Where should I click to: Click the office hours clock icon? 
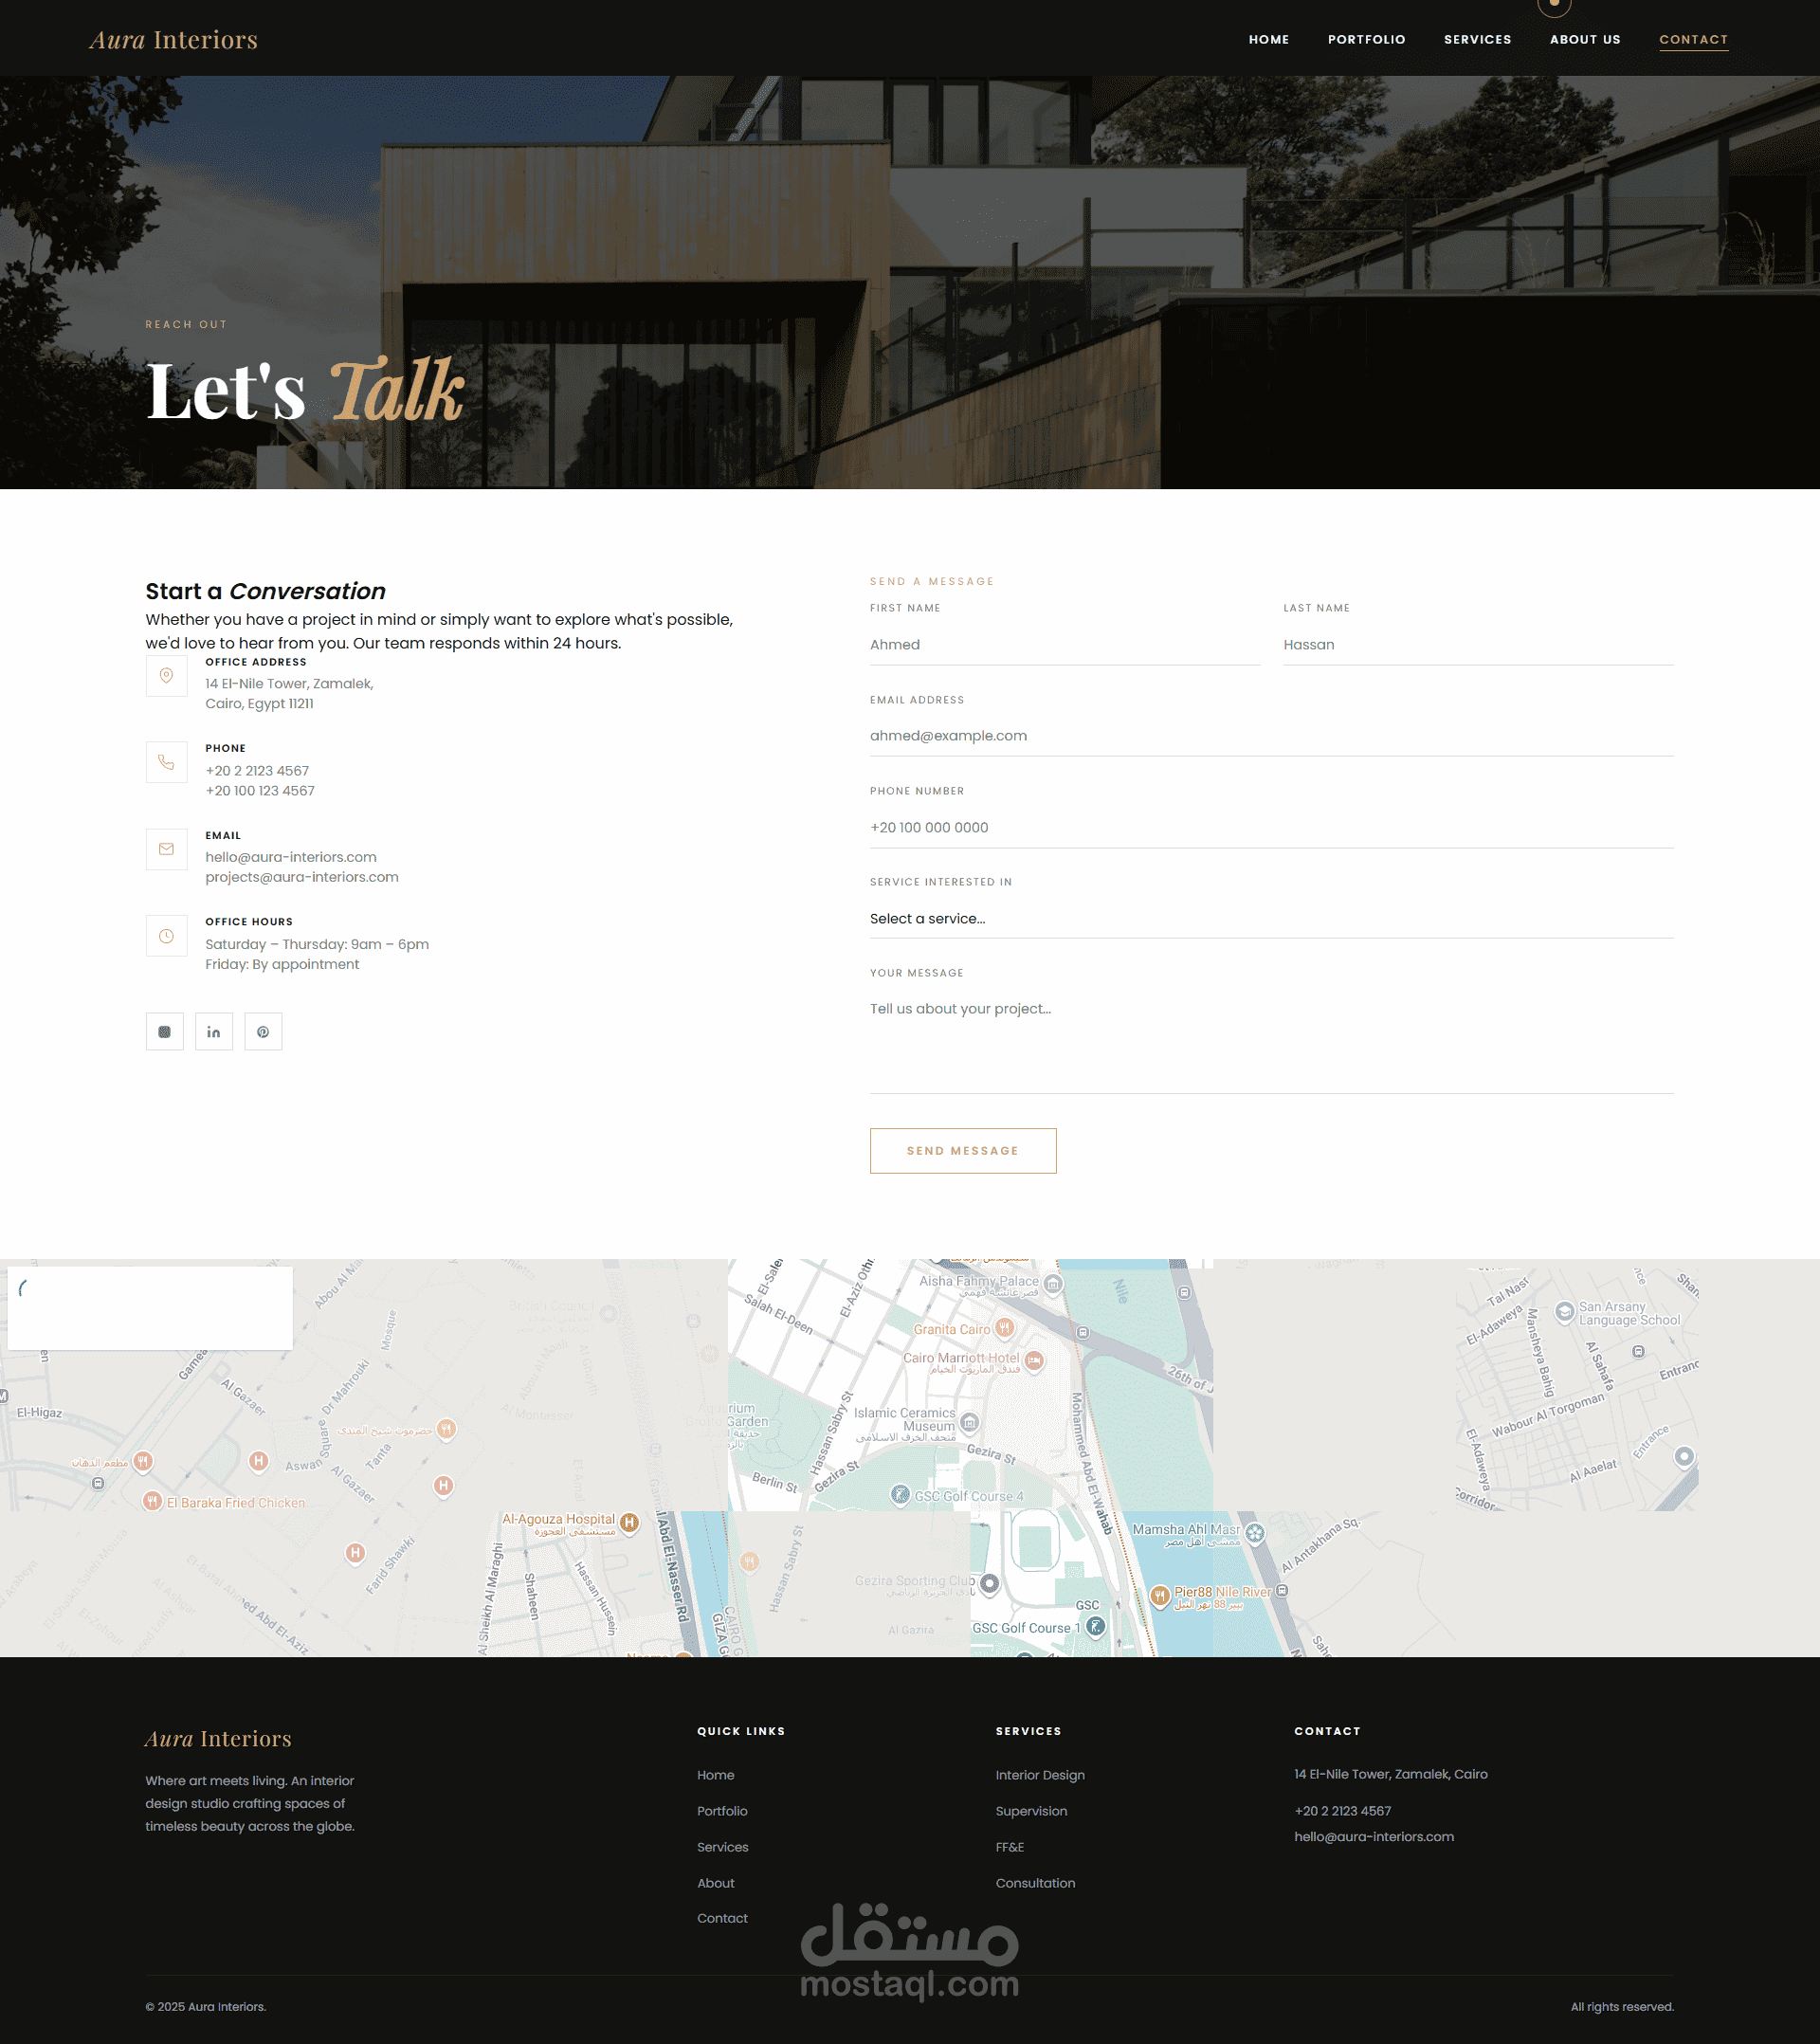pos(167,936)
